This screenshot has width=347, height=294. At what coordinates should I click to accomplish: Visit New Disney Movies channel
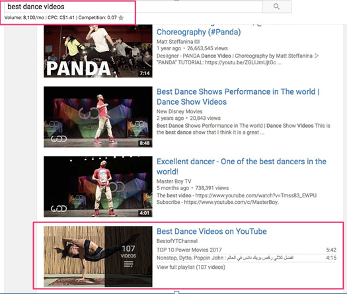(180, 111)
